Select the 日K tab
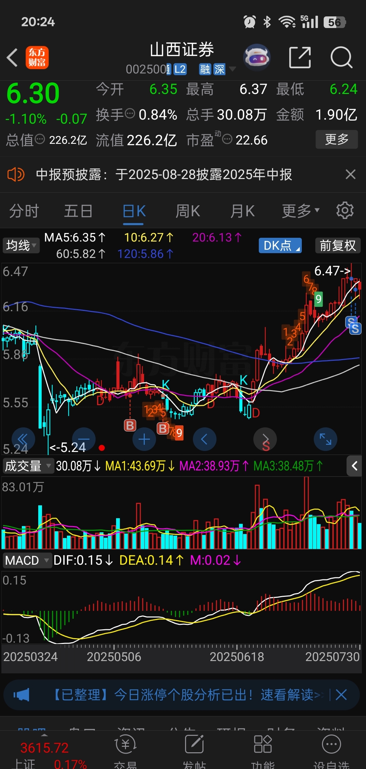Screen dimensions: 366x769 pos(134,211)
